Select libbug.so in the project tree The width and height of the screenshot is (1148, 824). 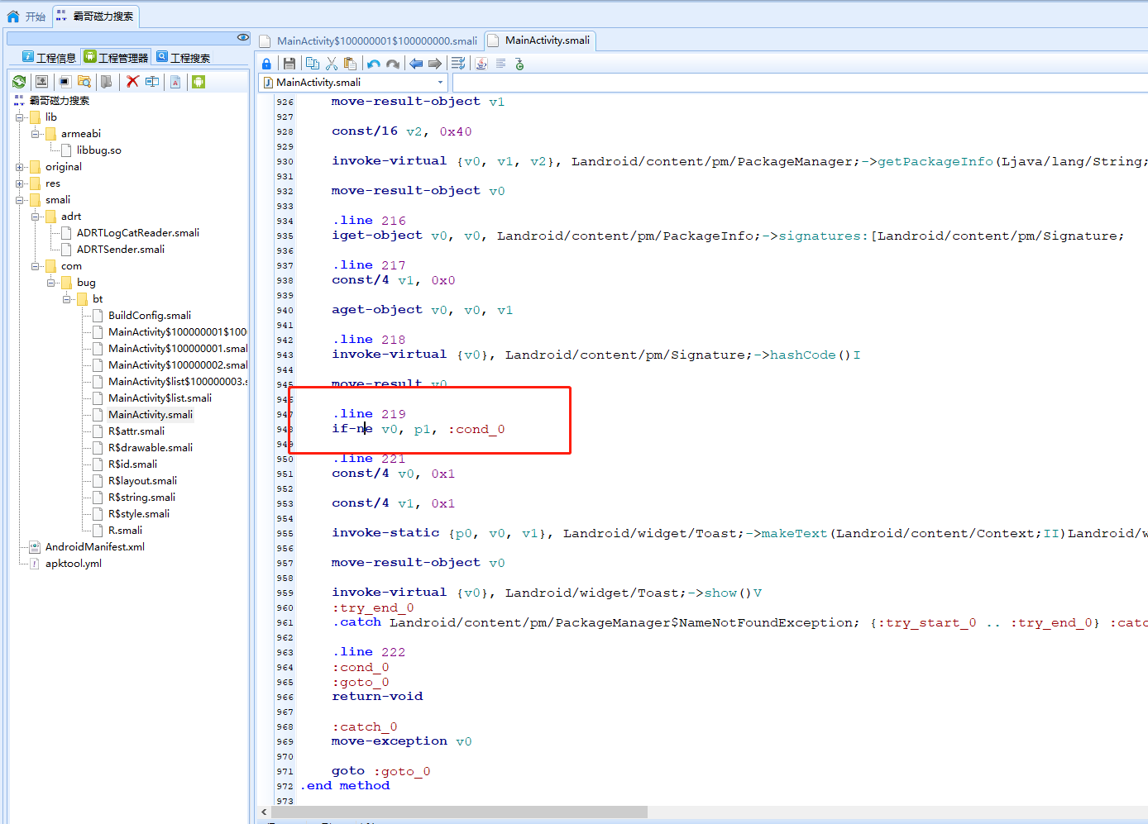tap(98, 150)
